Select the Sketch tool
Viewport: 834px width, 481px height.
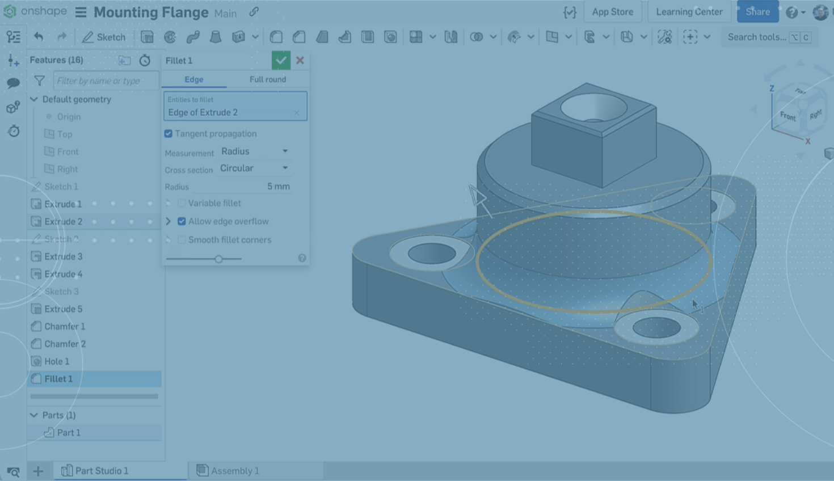tap(104, 37)
